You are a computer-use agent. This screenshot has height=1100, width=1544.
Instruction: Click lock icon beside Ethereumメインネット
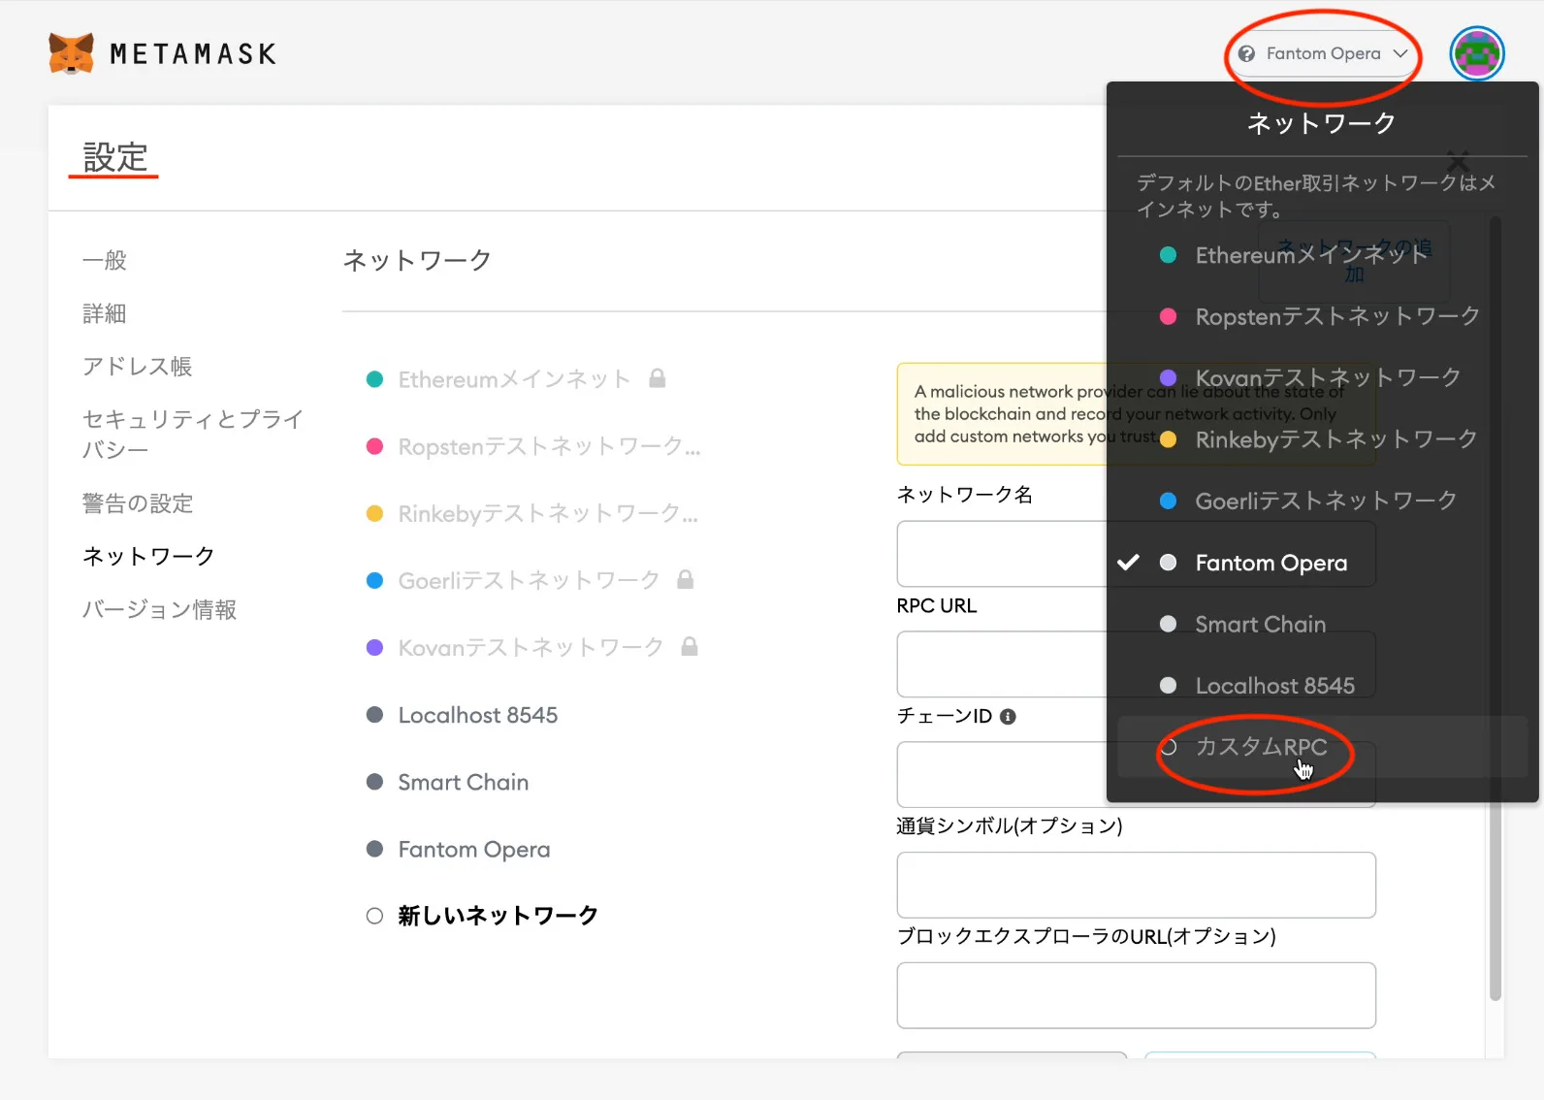click(x=658, y=378)
